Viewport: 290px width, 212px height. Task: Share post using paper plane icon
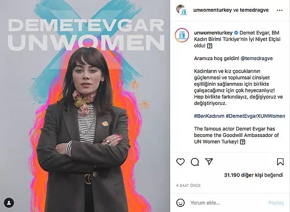coord(209,162)
